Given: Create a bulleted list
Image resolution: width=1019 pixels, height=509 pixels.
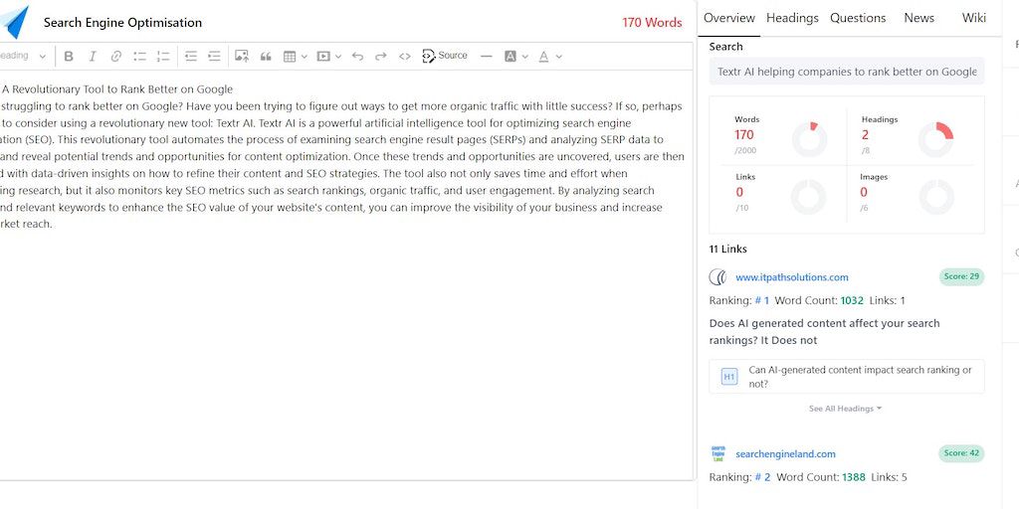Looking at the screenshot, I should (x=139, y=57).
